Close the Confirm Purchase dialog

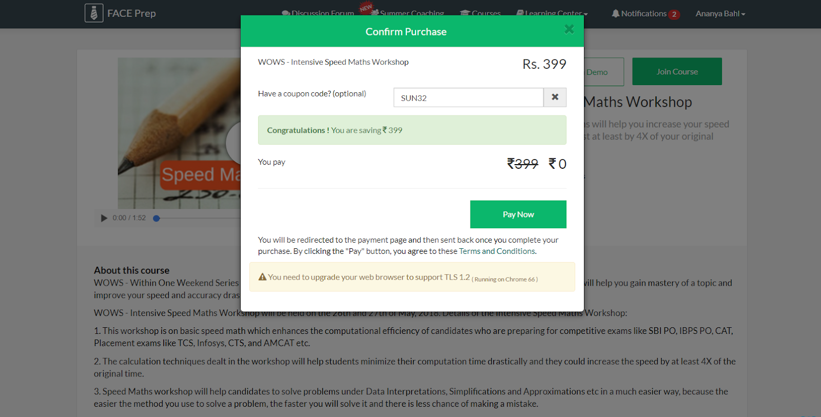tap(569, 29)
